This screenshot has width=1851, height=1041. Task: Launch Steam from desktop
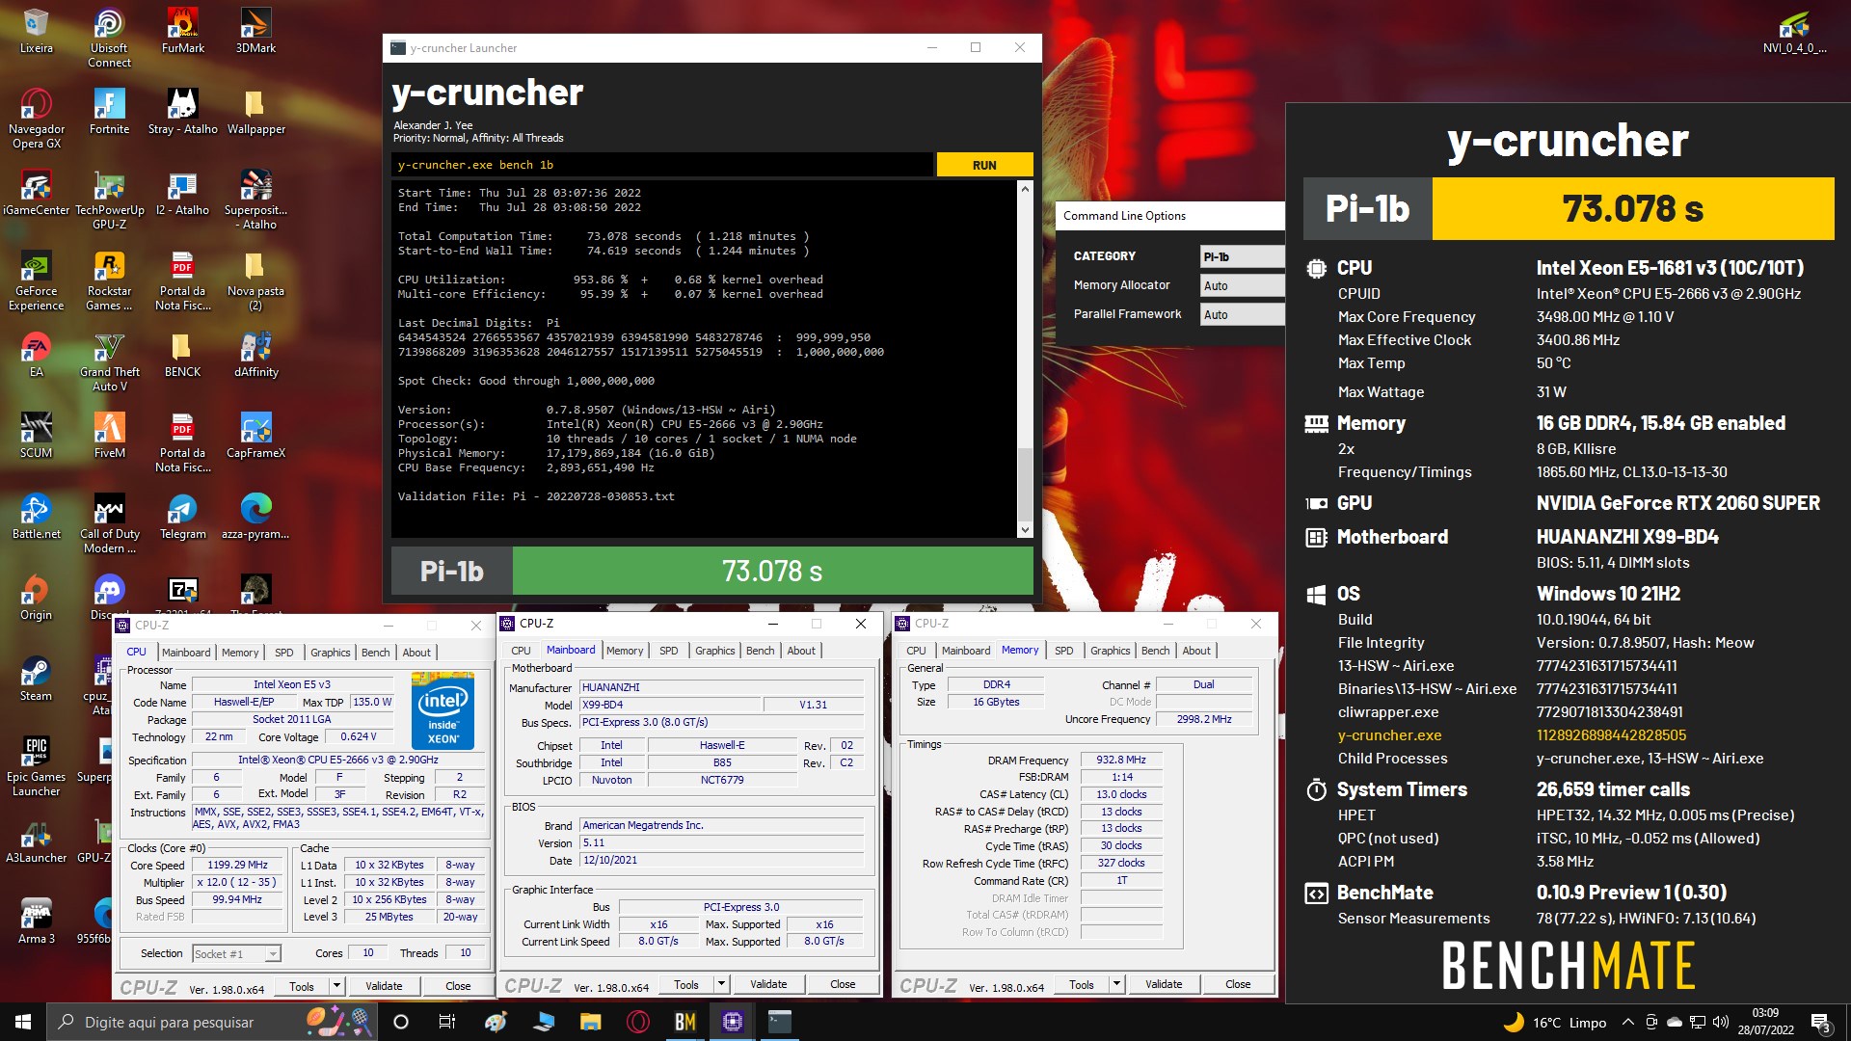coord(36,679)
